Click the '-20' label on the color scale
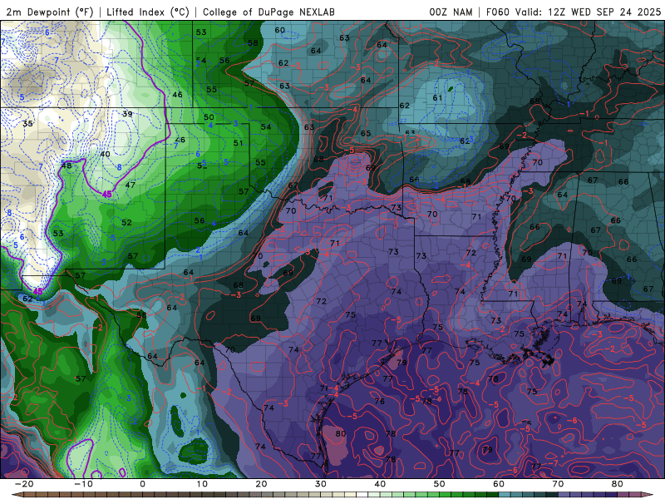 click(24, 484)
